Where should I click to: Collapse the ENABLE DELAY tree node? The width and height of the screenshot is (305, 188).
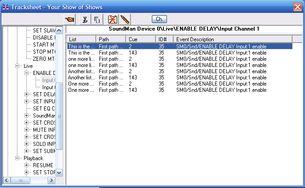pyautogui.click(x=26, y=73)
